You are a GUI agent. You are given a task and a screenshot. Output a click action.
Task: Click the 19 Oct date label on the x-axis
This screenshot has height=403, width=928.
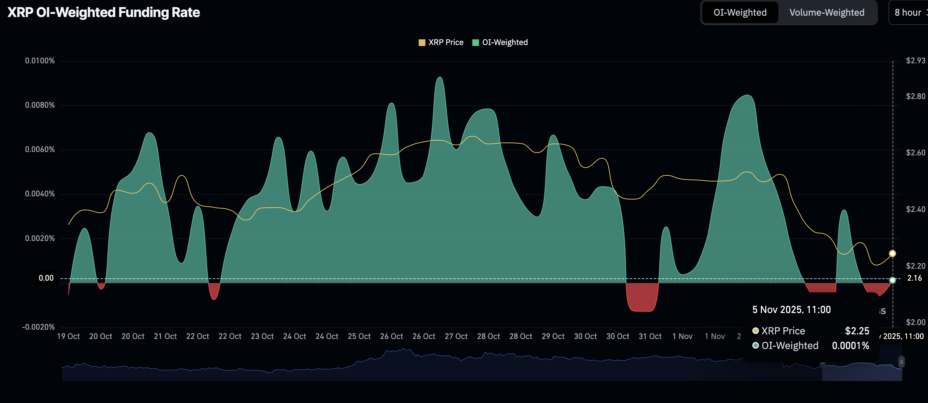68,336
